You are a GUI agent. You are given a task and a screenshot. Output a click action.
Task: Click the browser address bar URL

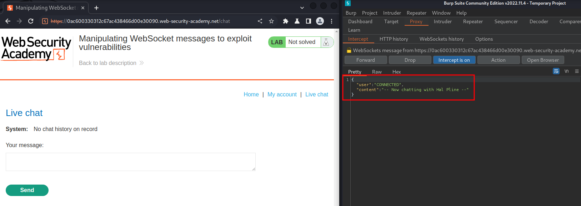coord(140,21)
